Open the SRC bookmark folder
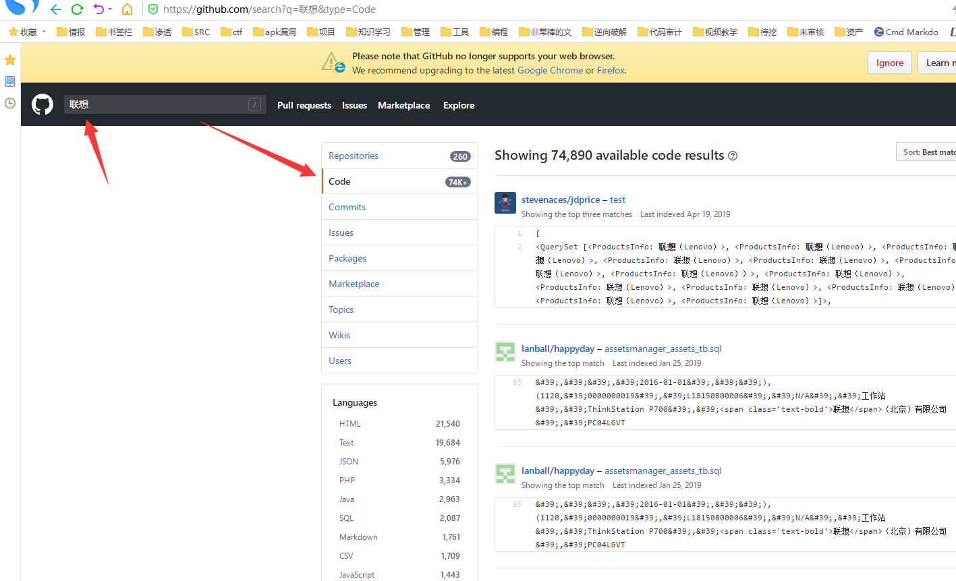The image size is (956, 581). pos(196,32)
